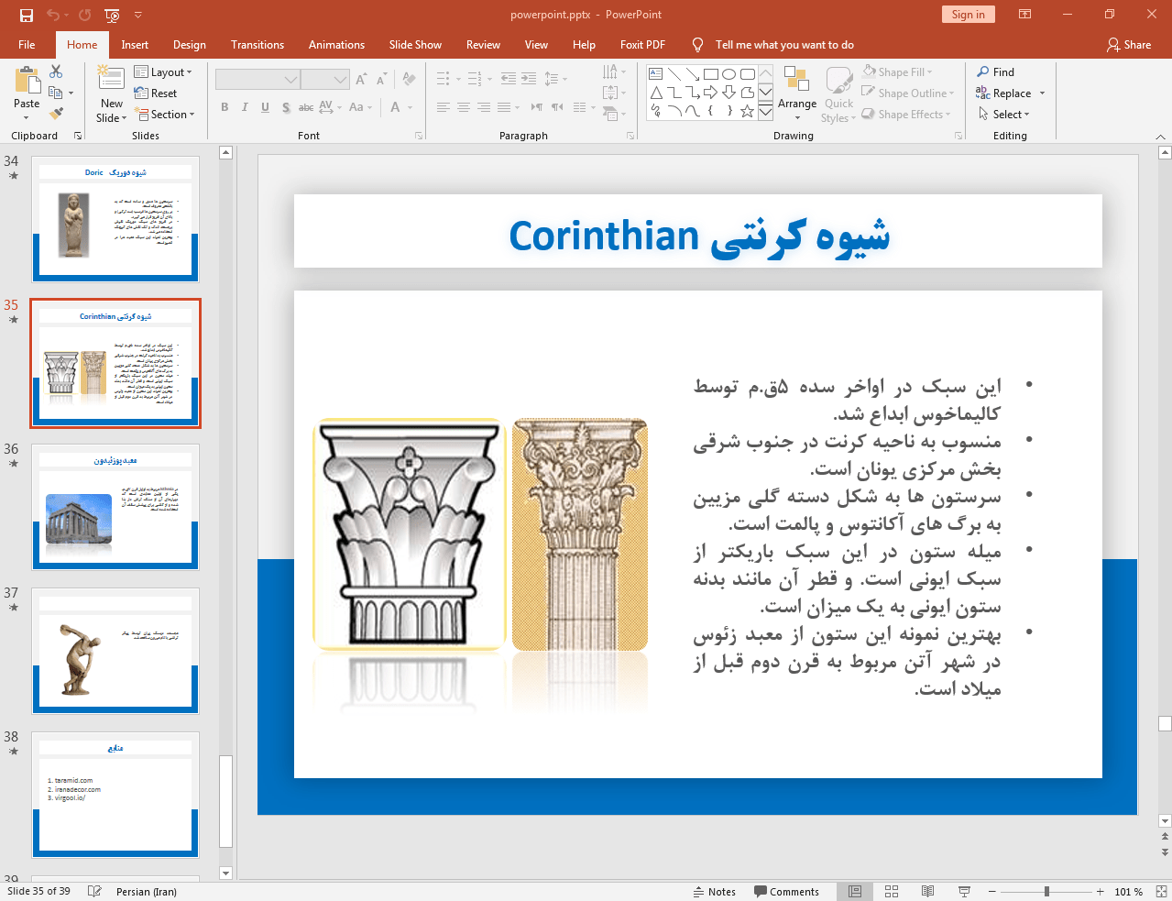Viewport: 1172px width, 901px height.
Task: Switch to Slide Sorter view icon
Action: tap(892, 892)
